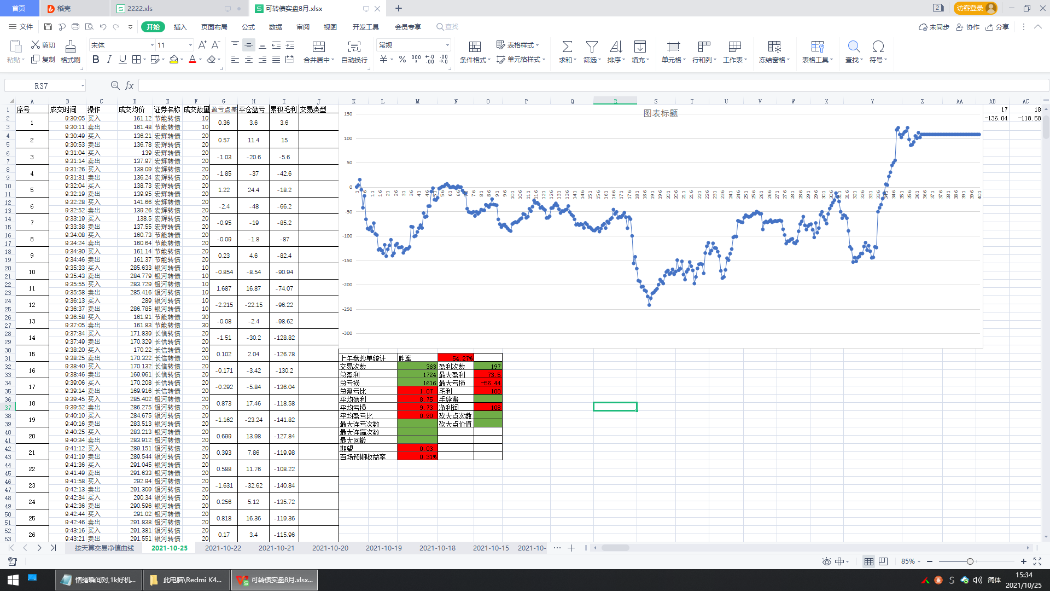Toggle vertical middle alignment
Image resolution: width=1050 pixels, height=591 pixels.
click(249, 45)
